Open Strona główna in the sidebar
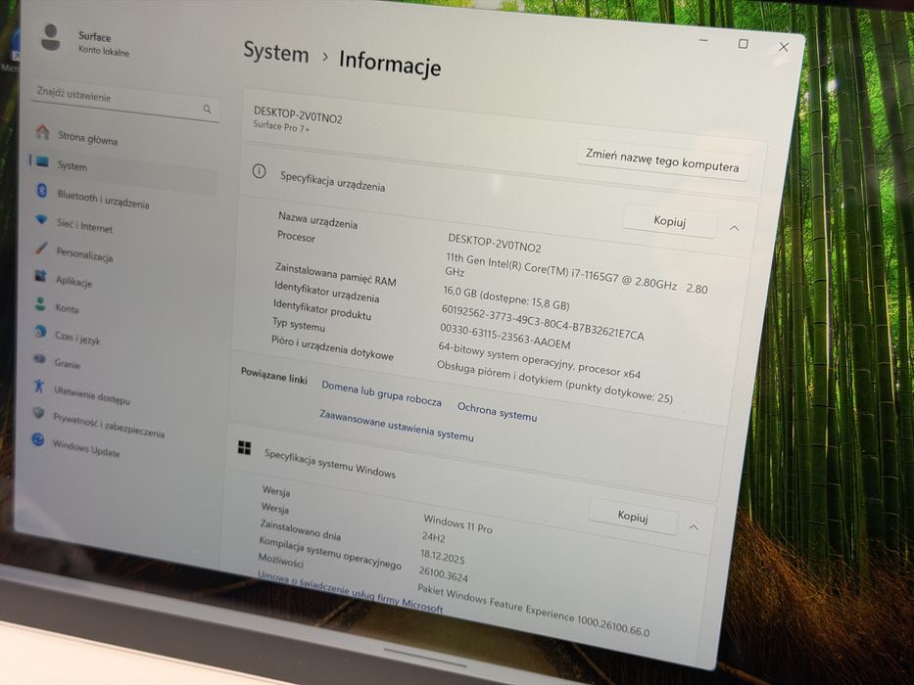Viewport: 914px width, 685px height. 87,139
